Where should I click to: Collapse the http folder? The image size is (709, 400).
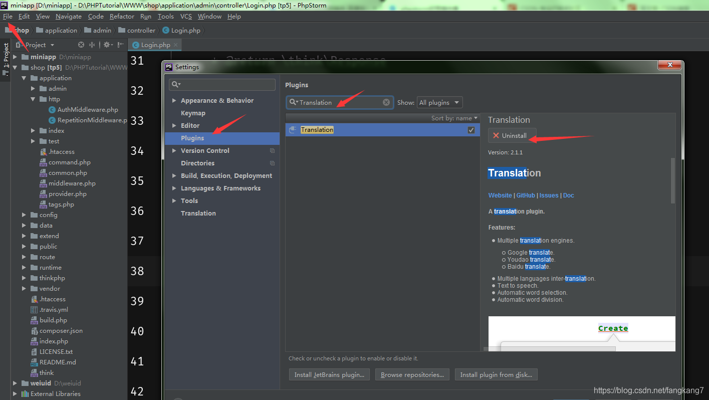click(x=33, y=99)
